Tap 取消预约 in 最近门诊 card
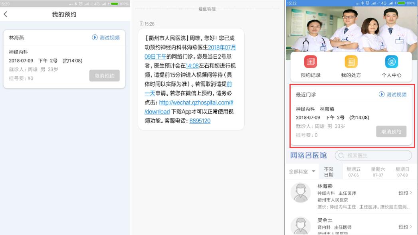418x235 pixels. (391, 131)
